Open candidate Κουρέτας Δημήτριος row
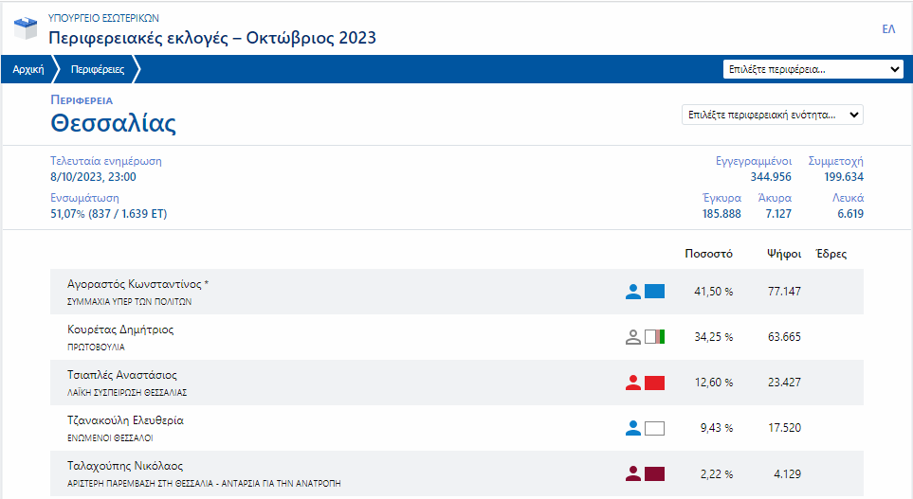This screenshot has width=913, height=499. point(120,330)
